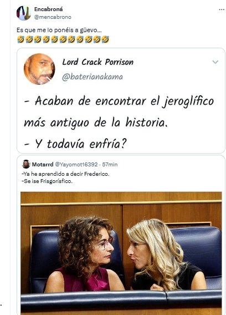This screenshot has height=315, width=226.
Task: Click the 'Es que me lo ponéis a güevo' text
Action: pyautogui.click(x=59, y=30)
